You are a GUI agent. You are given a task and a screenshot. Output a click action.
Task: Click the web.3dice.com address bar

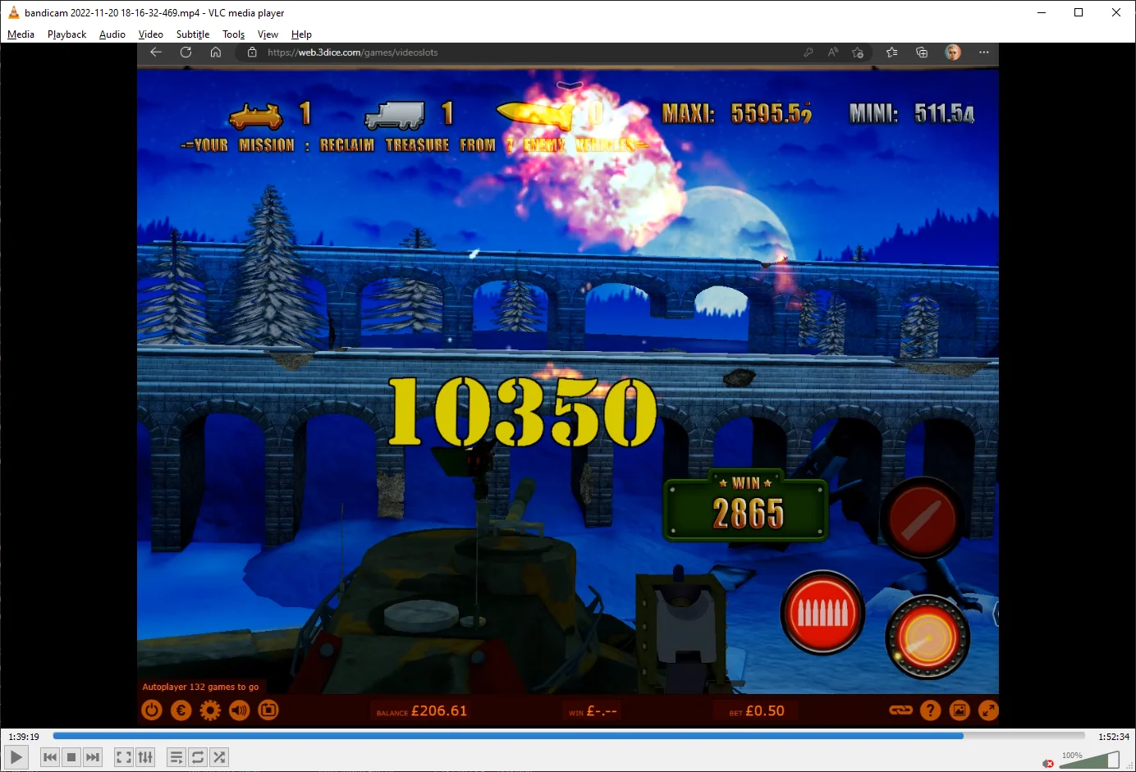(353, 53)
